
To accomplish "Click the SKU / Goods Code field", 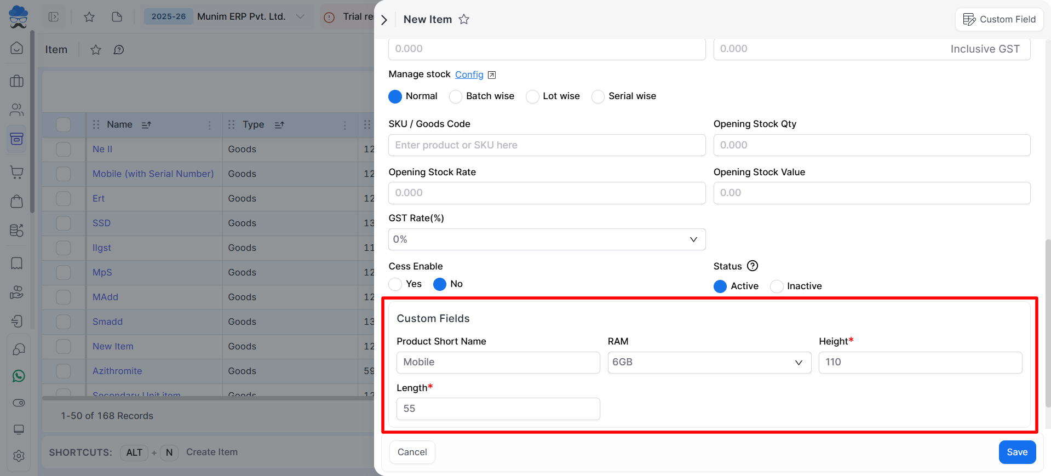I will pyautogui.click(x=547, y=145).
